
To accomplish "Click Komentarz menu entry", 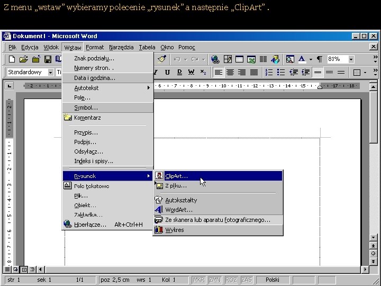I will 108,118.
